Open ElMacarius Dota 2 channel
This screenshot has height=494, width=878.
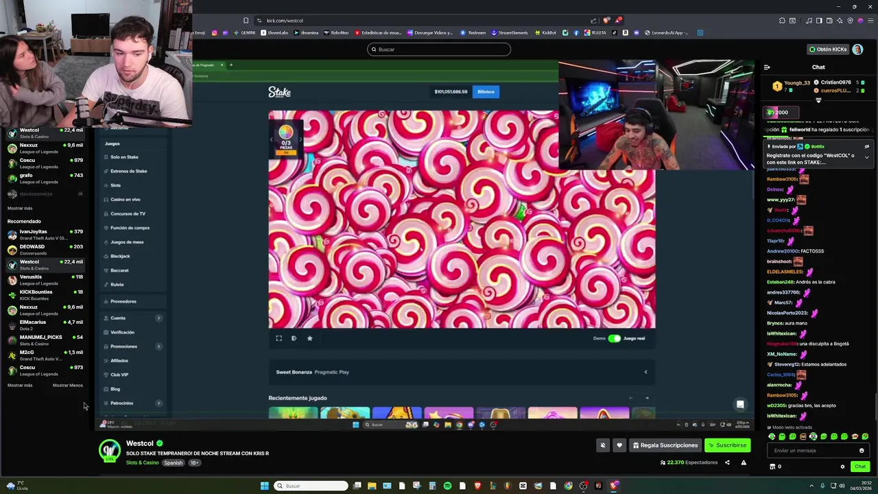click(x=45, y=325)
